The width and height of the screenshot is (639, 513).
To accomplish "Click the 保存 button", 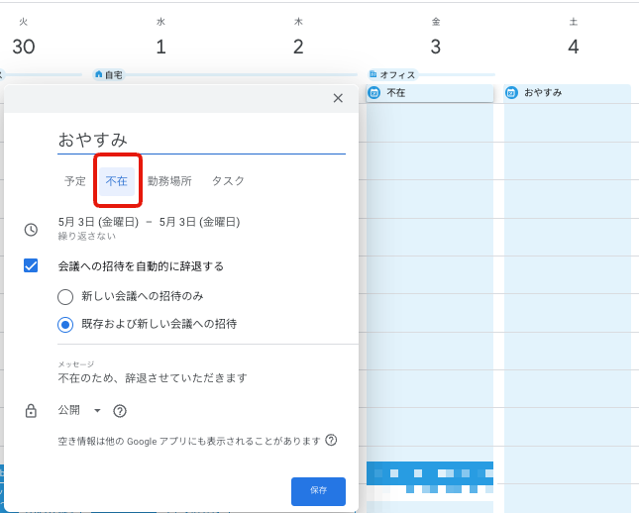I will tap(318, 490).
